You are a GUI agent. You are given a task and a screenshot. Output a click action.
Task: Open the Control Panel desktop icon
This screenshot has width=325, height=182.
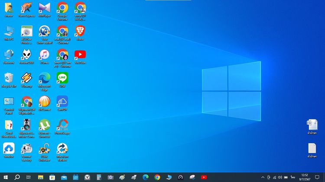point(9,105)
